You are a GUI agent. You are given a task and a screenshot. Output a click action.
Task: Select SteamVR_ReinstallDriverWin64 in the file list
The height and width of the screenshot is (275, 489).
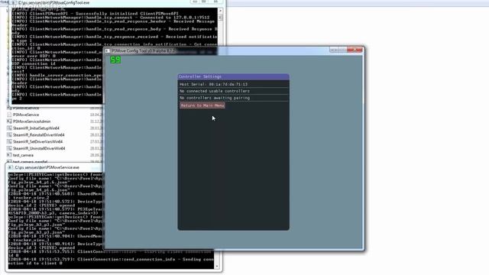(x=39, y=135)
